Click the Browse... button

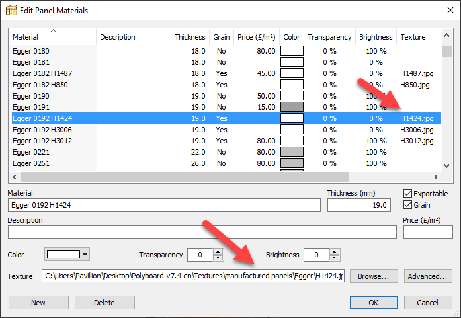coord(374,276)
